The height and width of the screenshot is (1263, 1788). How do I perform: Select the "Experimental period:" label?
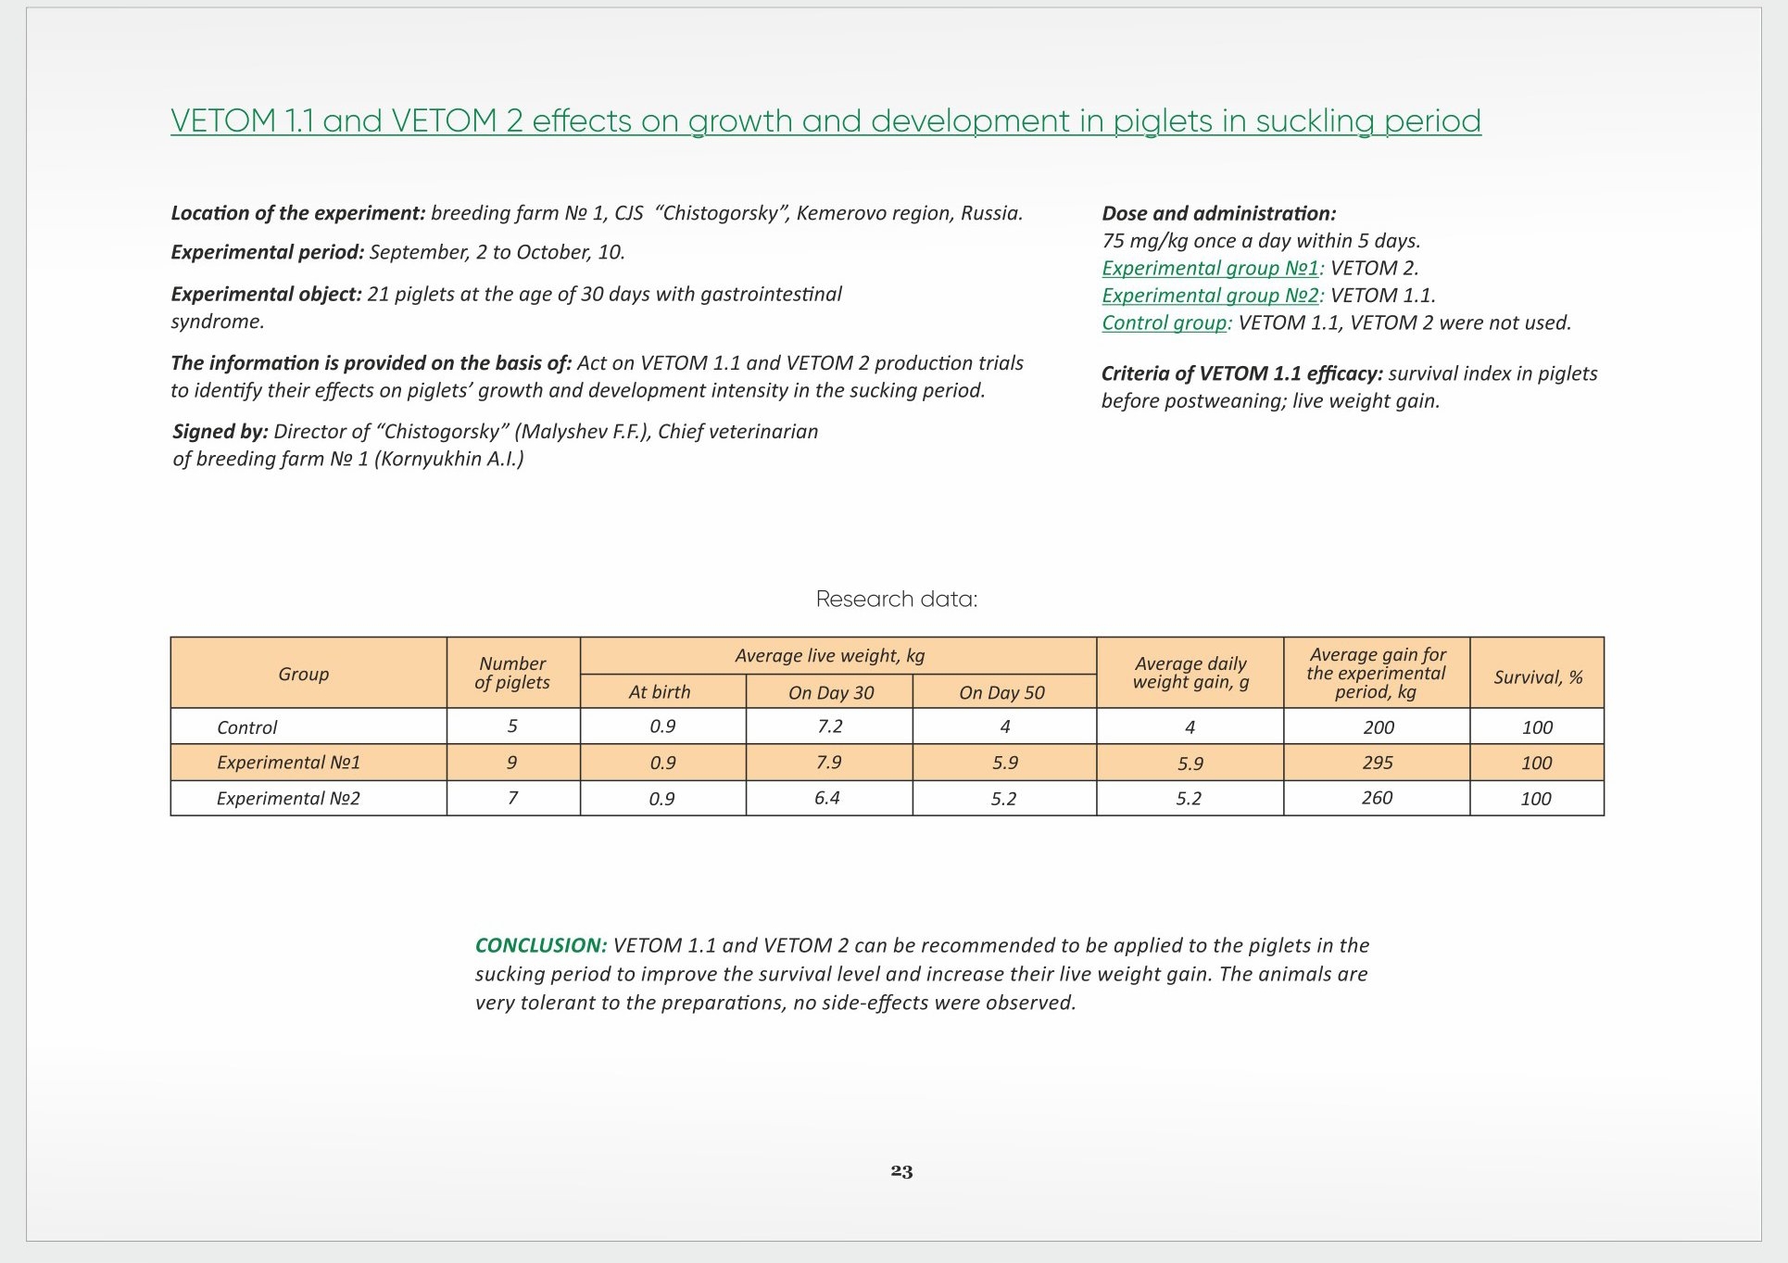tap(268, 253)
